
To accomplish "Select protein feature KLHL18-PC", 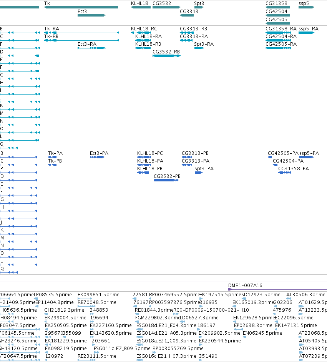I will (x=144, y=157).
